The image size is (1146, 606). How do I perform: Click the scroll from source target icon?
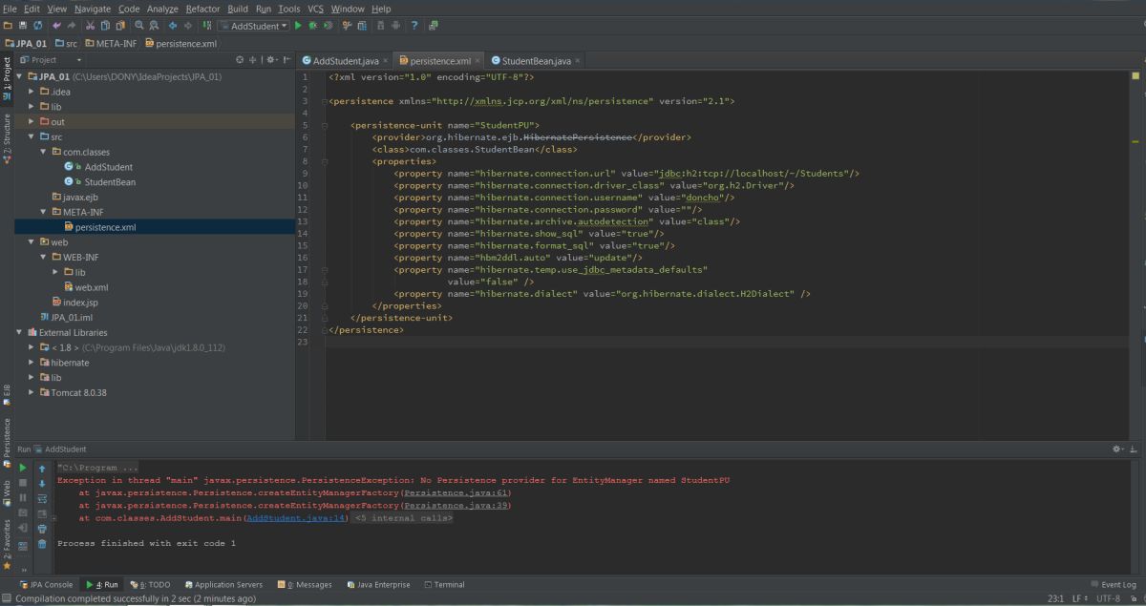[240, 59]
